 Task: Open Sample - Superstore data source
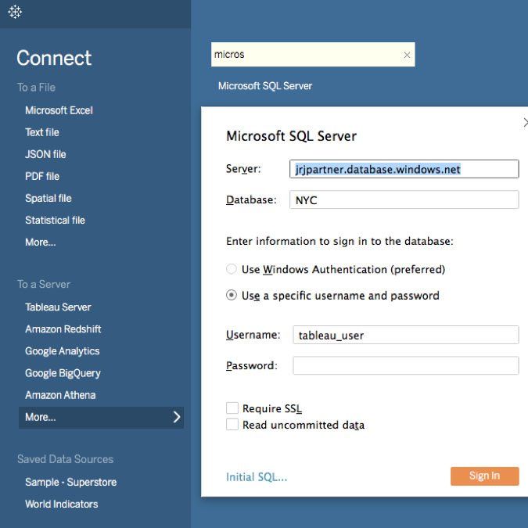[x=70, y=482]
